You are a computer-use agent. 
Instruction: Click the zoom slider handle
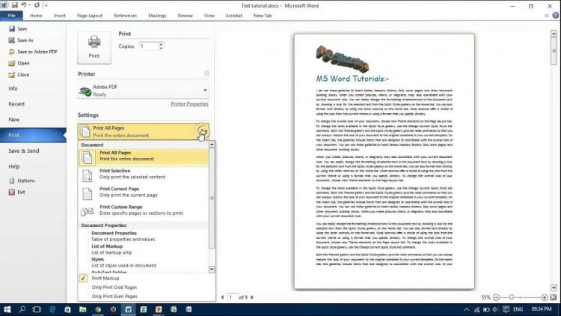tap(512, 297)
